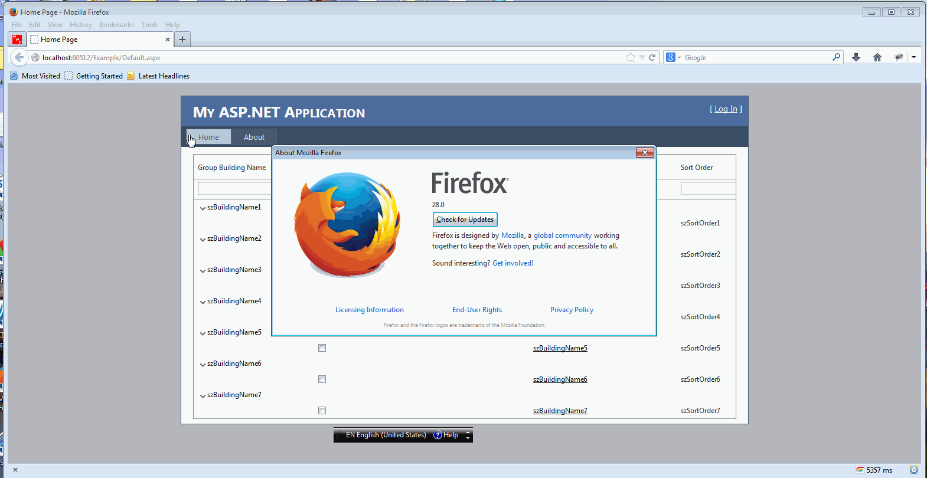927x478 pixels.
Task: Open the Most Visited bookmarks folder
Action: tap(35, 76)
